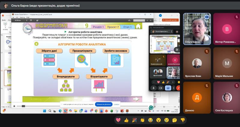The image size is (240, 127).
Task: Click the green plus icon on poster
Action: 36,44
